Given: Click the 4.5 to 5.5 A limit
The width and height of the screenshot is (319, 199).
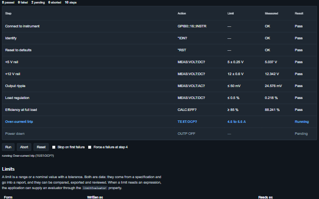Looking at the screenshot, I should pyautogui.click(x=236, y=121).
